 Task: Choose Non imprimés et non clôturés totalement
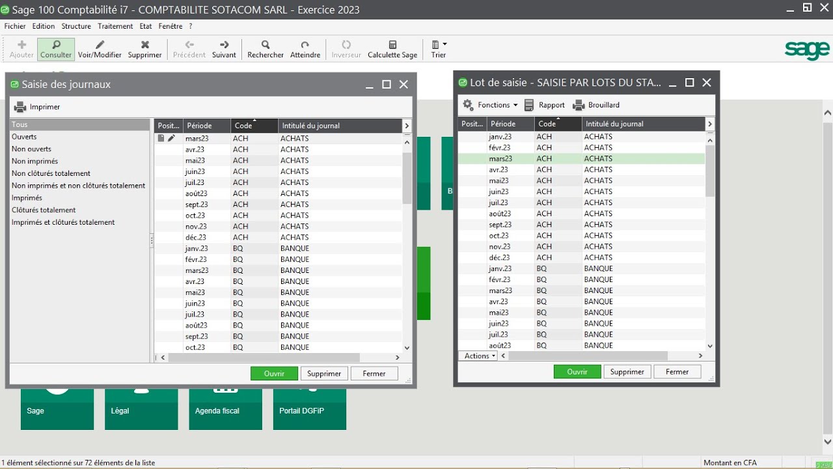78,186
